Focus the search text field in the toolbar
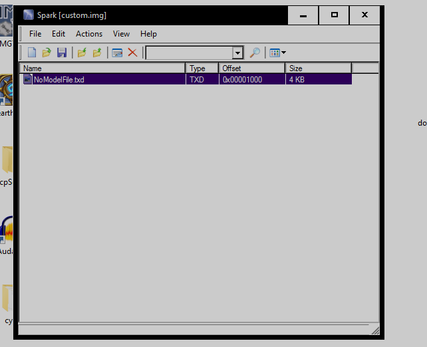Image resolution: width=427 pixels, height=347 pixels. point(190,53)
